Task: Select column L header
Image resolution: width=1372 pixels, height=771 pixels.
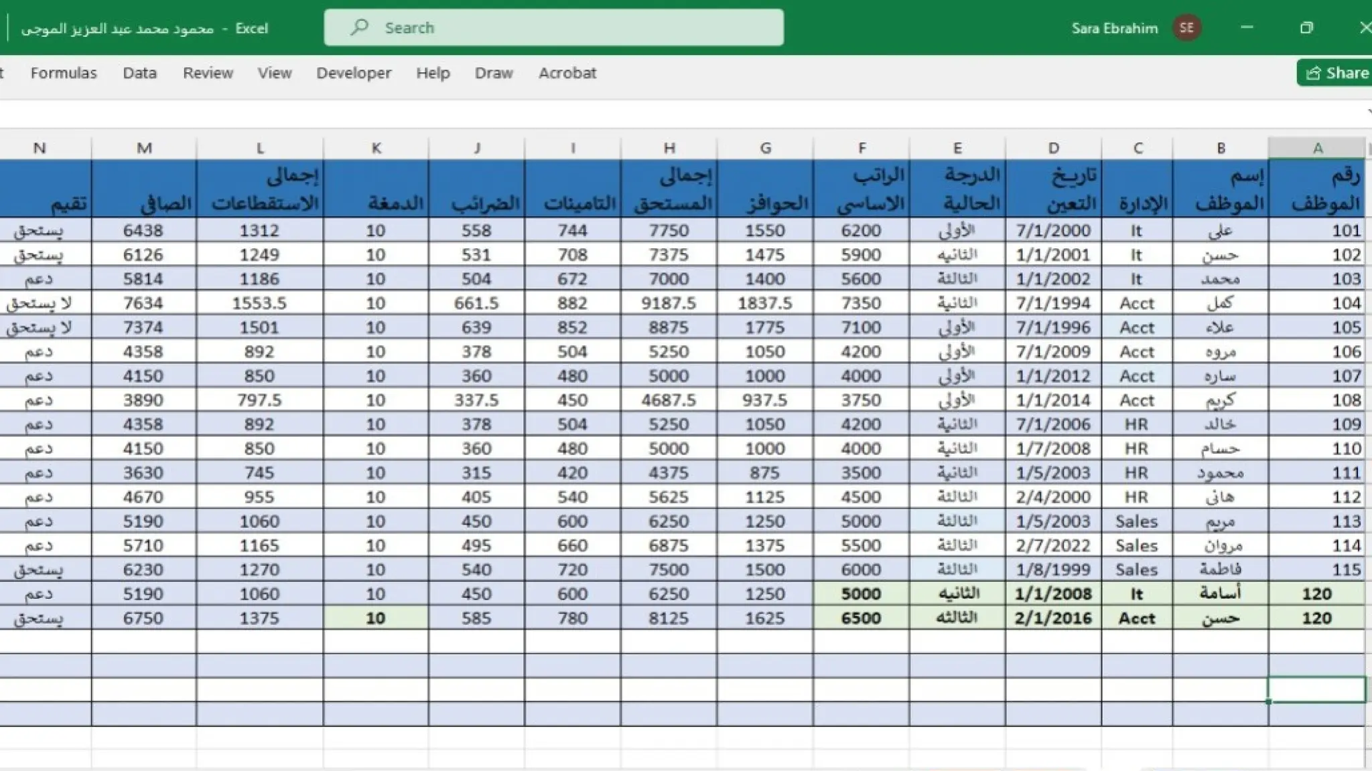Action: tap(260, 148)
